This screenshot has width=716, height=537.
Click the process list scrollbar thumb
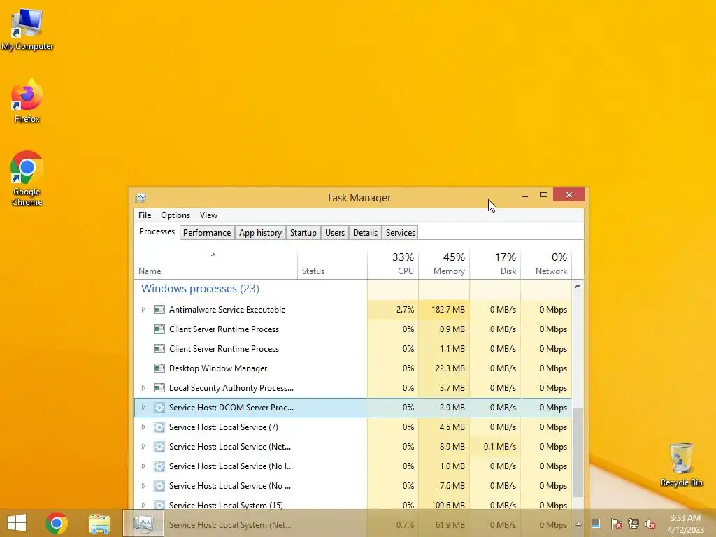click(578, 453)
